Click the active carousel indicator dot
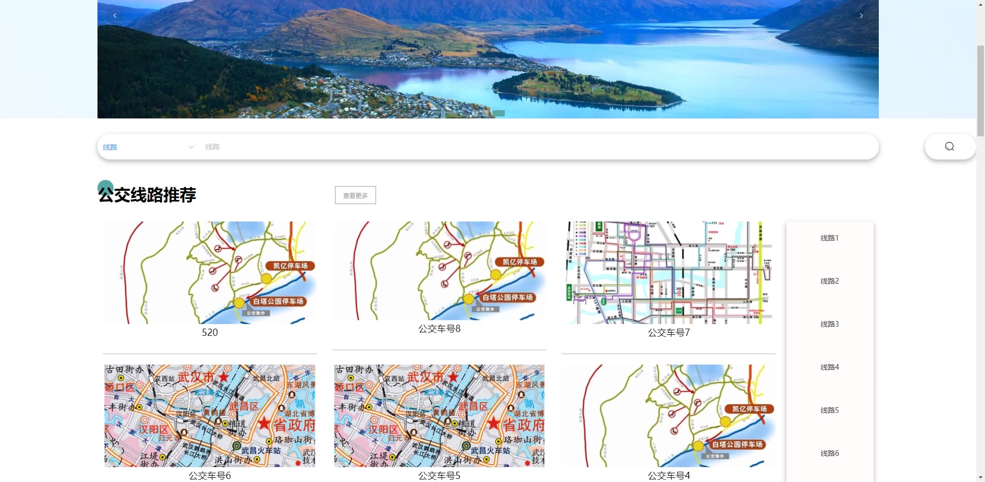 point(499,113)
